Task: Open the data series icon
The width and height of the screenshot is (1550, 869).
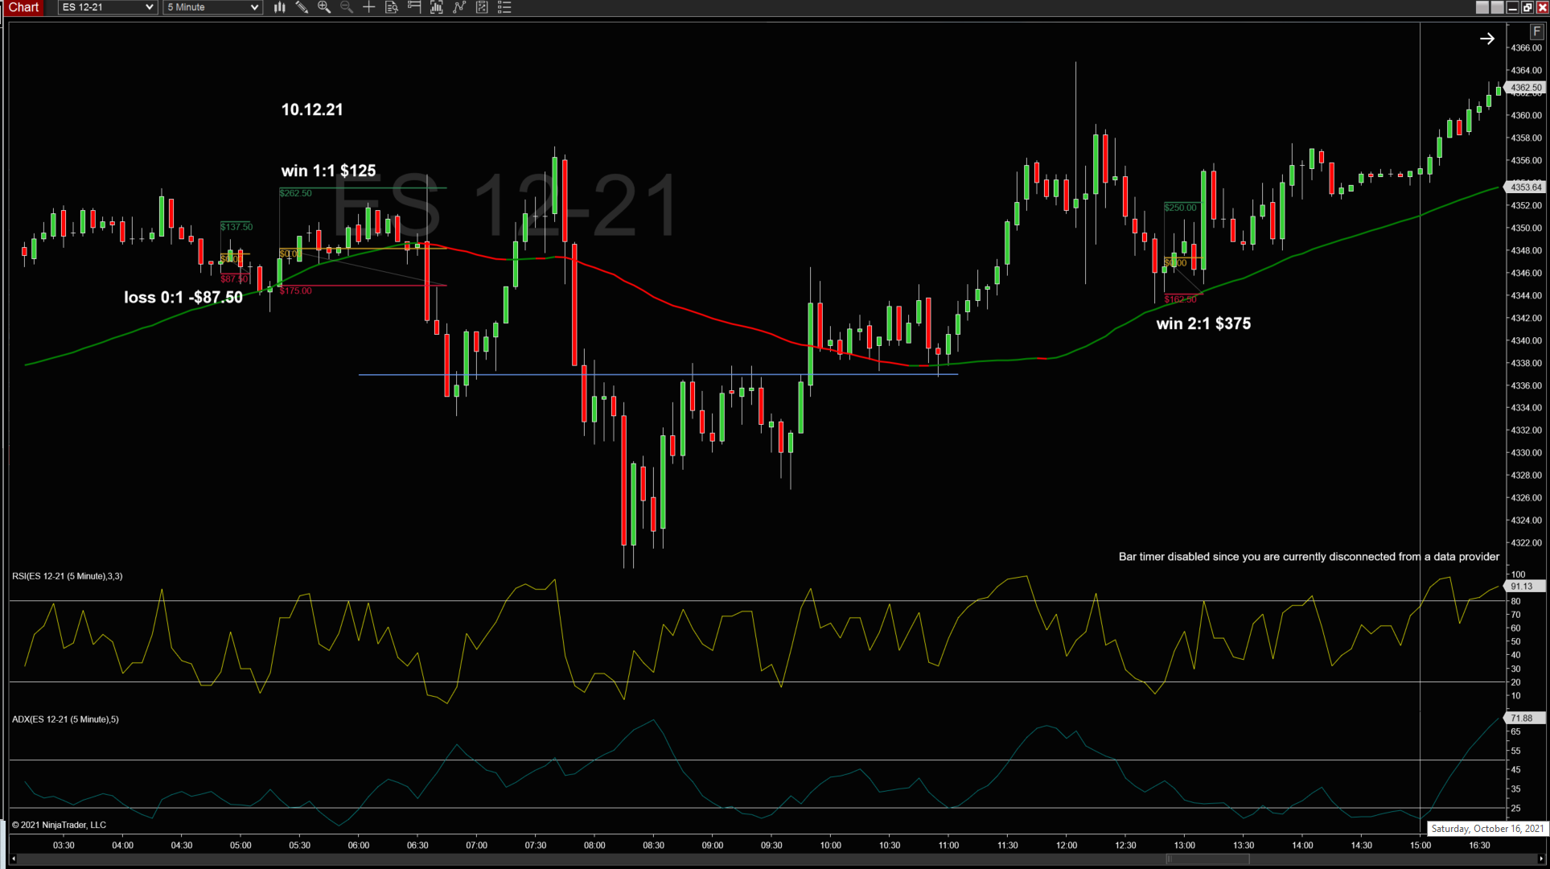Action: coord(437,7)
